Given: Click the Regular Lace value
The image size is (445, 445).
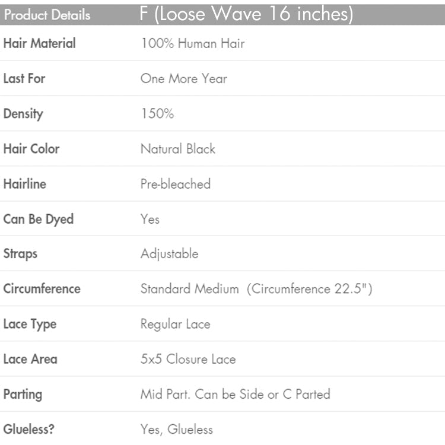Looking at the screenshot, I should tap(175, 324).
